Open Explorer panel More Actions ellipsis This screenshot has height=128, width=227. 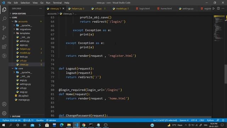(x=40, y=9)
